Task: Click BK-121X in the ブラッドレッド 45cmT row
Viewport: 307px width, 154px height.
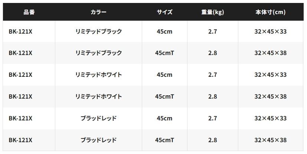Action: pyautogui.click(x=20, y=140)
